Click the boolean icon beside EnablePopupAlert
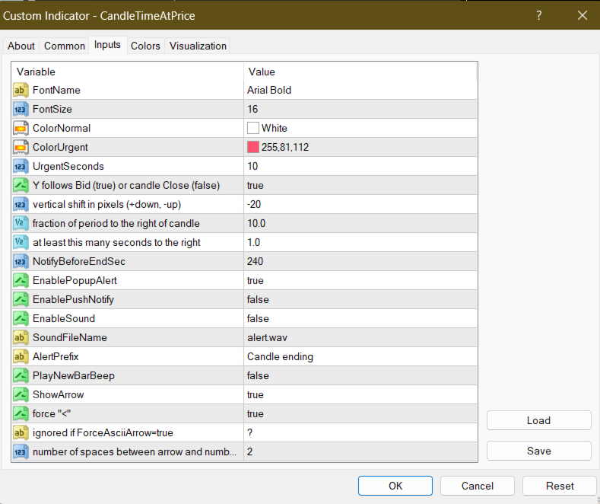The height and width of the screenshot is (504, 600). pos(21,280)
